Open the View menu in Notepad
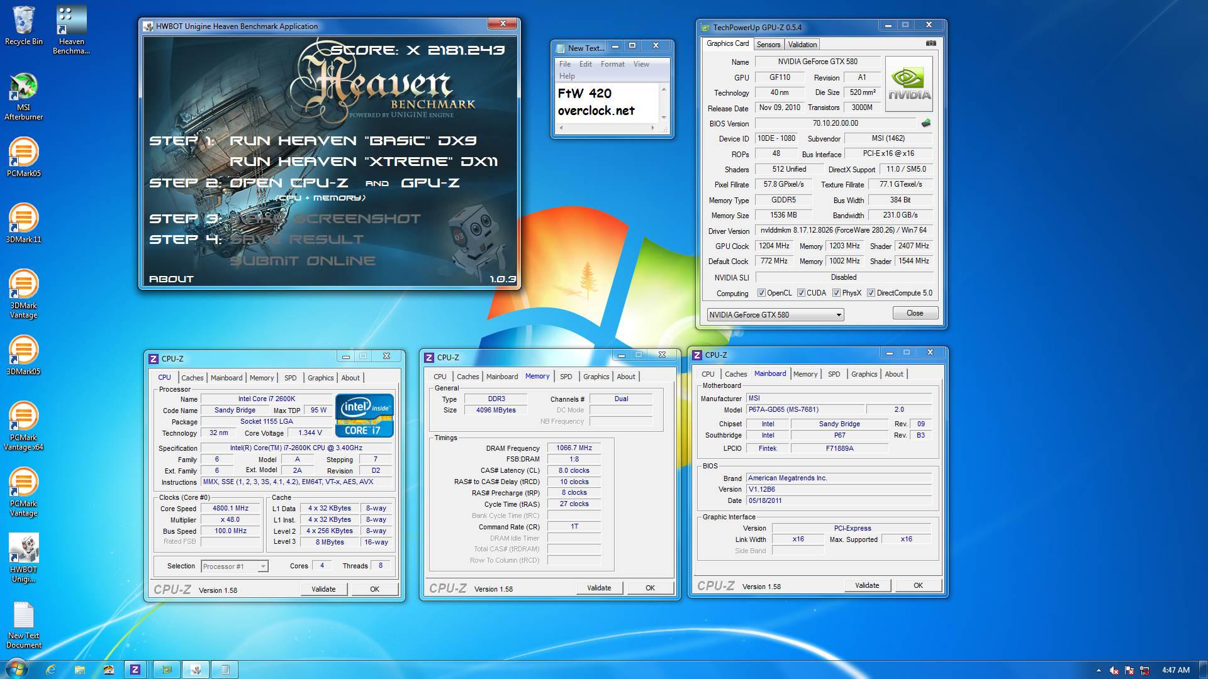This screenshot has width=1208, height=679. (x=641, y=64)
